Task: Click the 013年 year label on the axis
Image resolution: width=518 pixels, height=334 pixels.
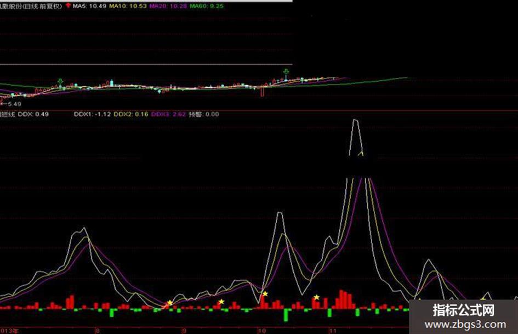Action: coord(9,330)
